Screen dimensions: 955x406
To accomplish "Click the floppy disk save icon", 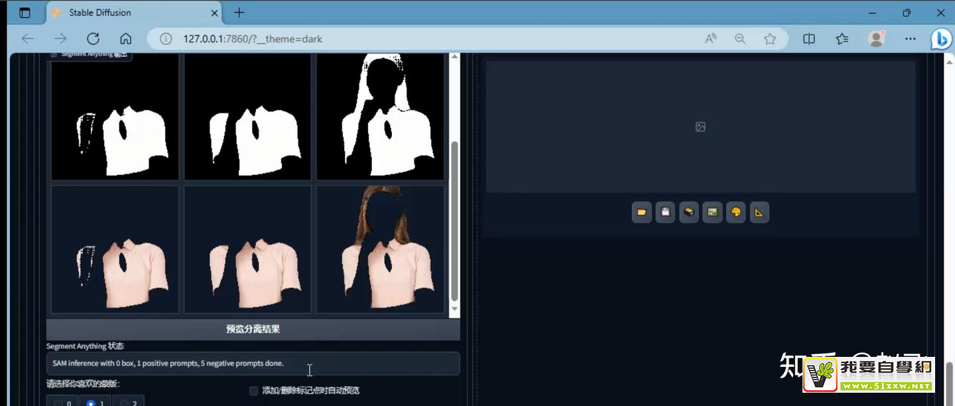I will tap(665, 212).
